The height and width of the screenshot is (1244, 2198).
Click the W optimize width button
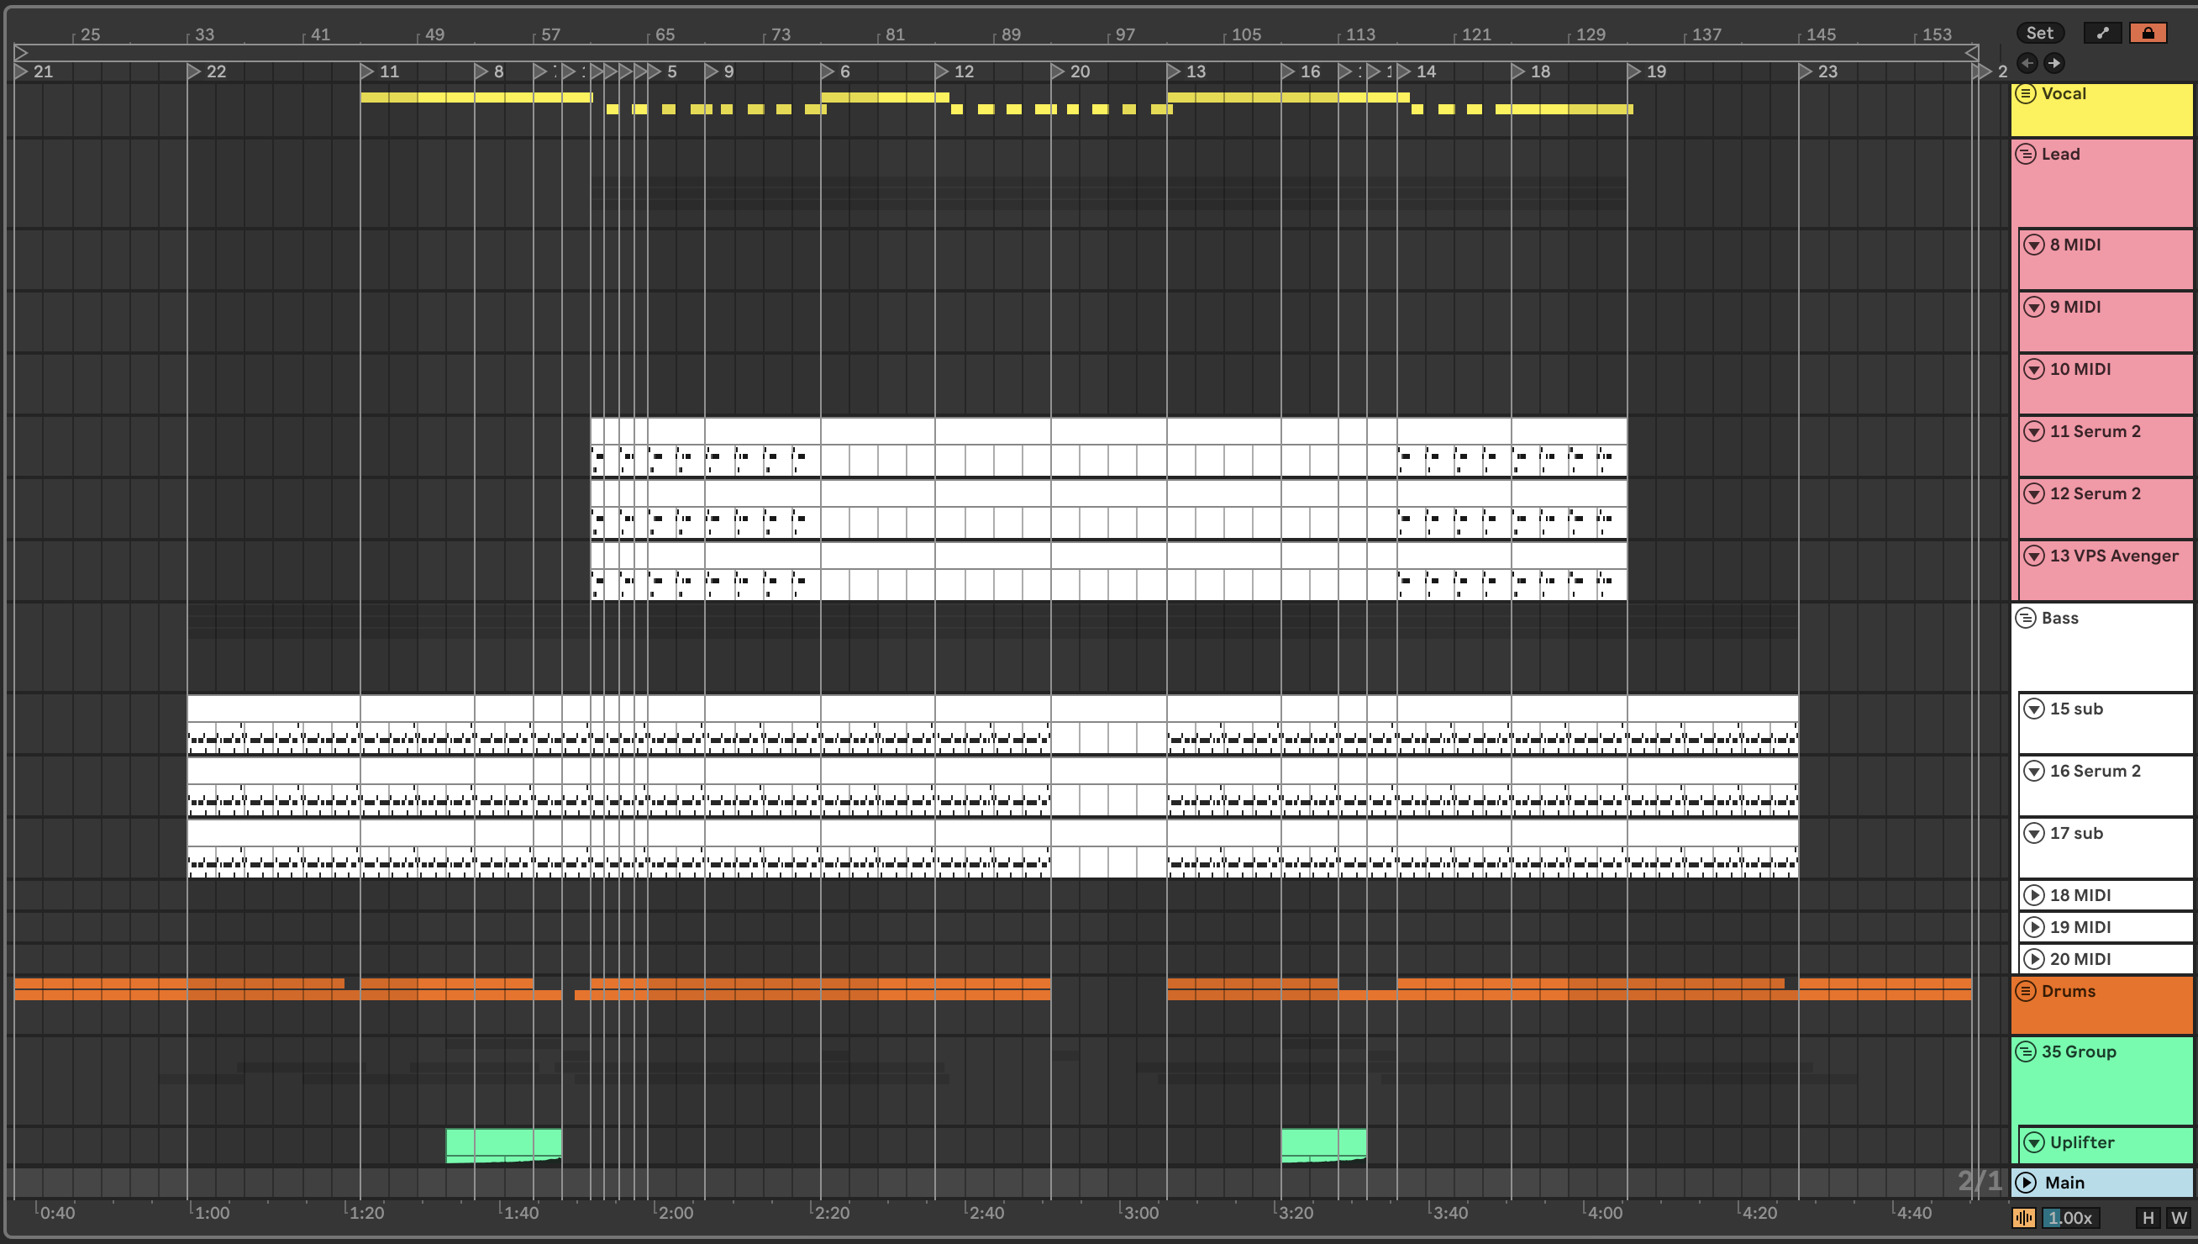click(x=2179, y=1217)
